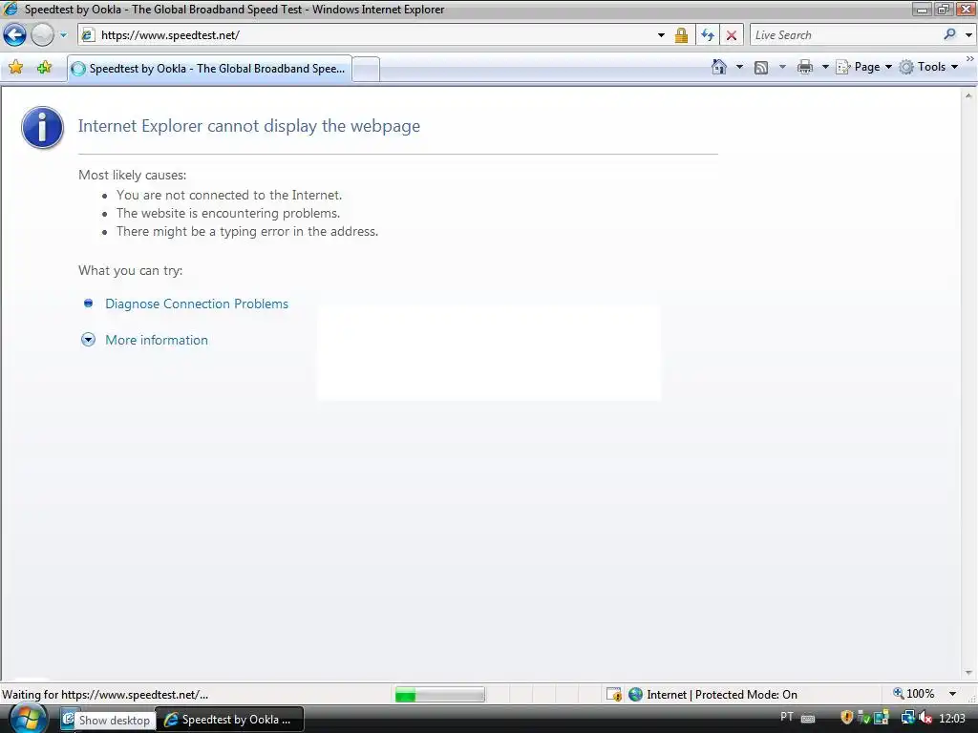Viewport: 978px width, 733px height.
Task: Open the recent pages dropdown arrow
Action: click(x=63, y=35)
